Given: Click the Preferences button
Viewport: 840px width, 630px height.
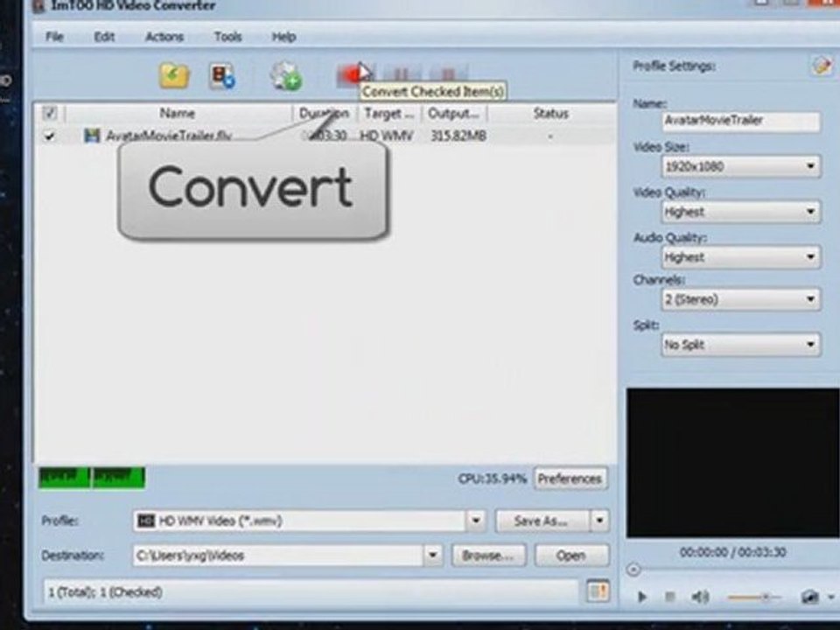Looking at the screenshot, I should point(570,479).
